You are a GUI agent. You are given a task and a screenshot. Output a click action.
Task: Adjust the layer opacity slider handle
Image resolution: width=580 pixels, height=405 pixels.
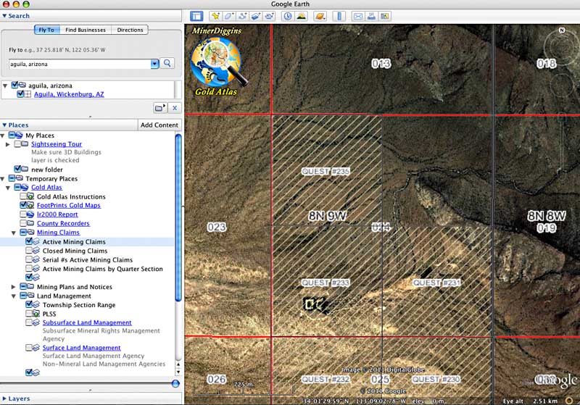click(175, 383)
